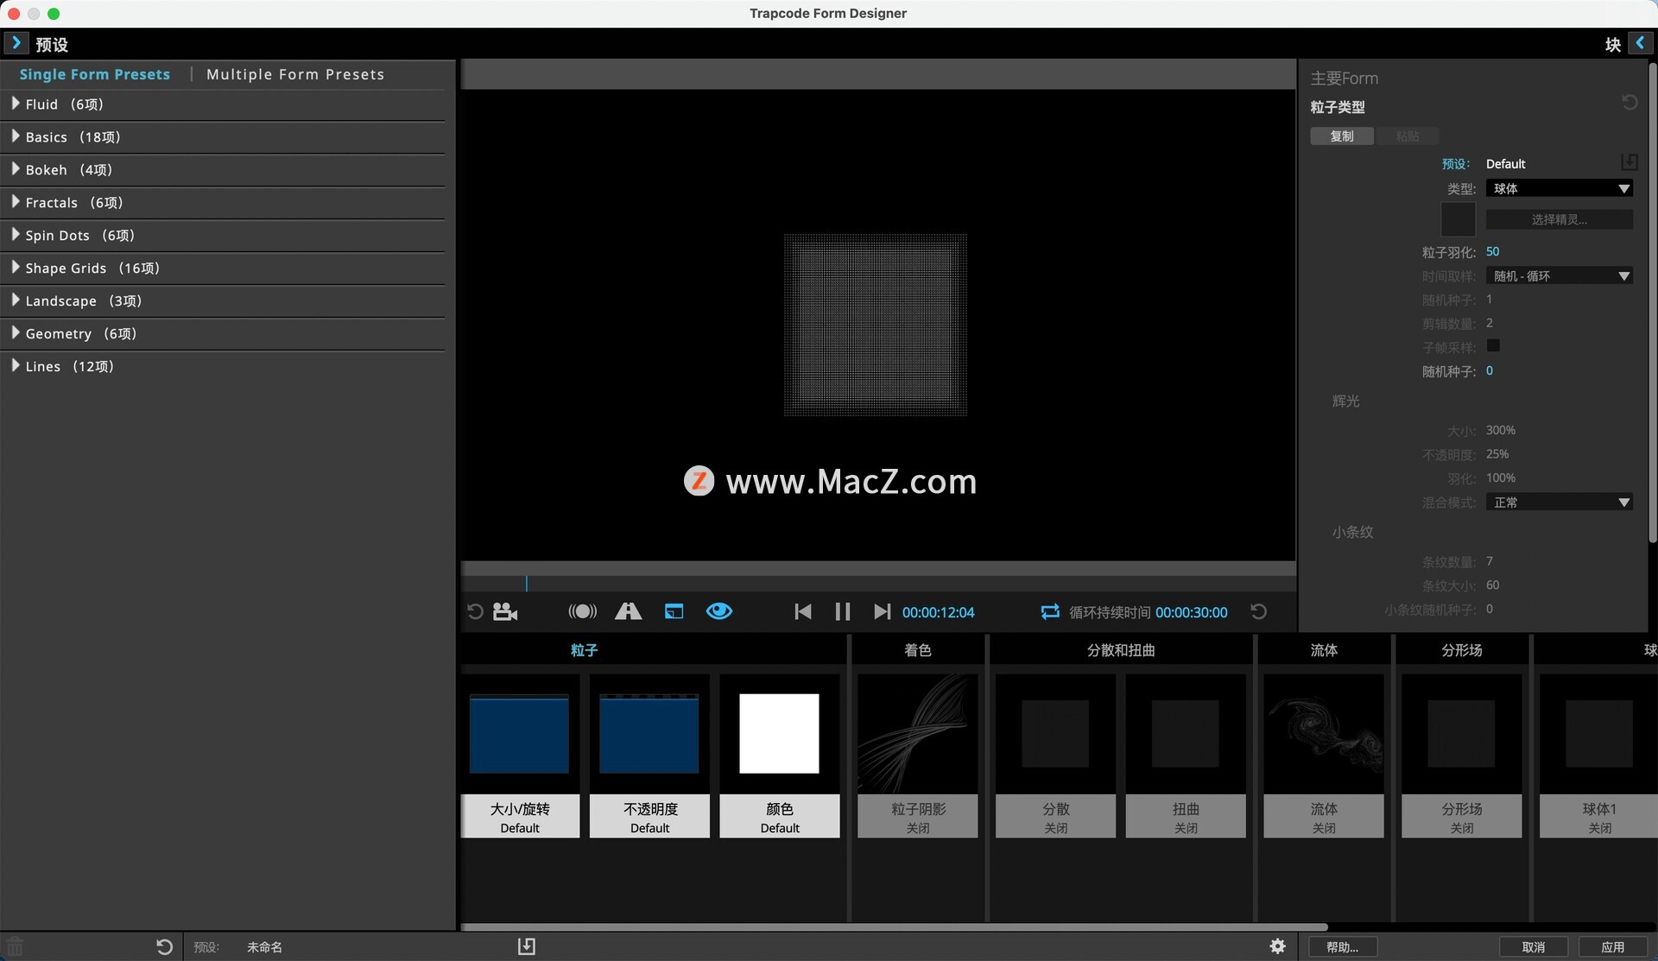Click the loop duration 00:00:30:00 value
1658x961 pixels.
click(1191, 612)
